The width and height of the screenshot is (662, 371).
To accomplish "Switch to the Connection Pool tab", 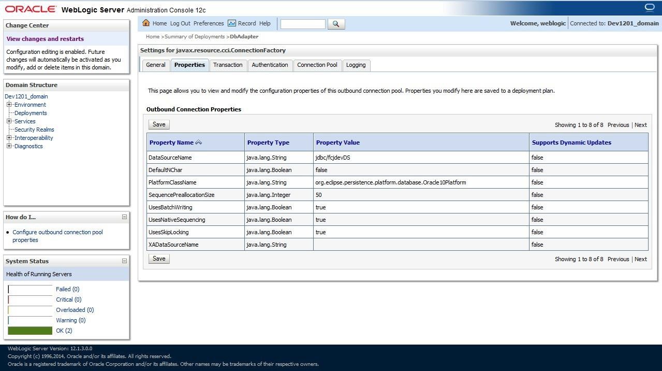I will (x=317, y=65).
